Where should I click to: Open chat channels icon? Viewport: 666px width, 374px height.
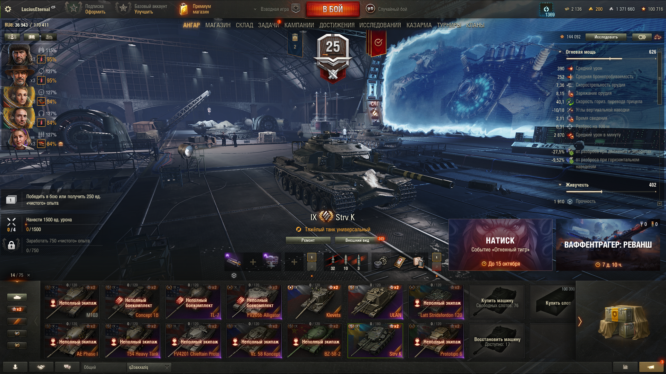(x=67, y=367)
